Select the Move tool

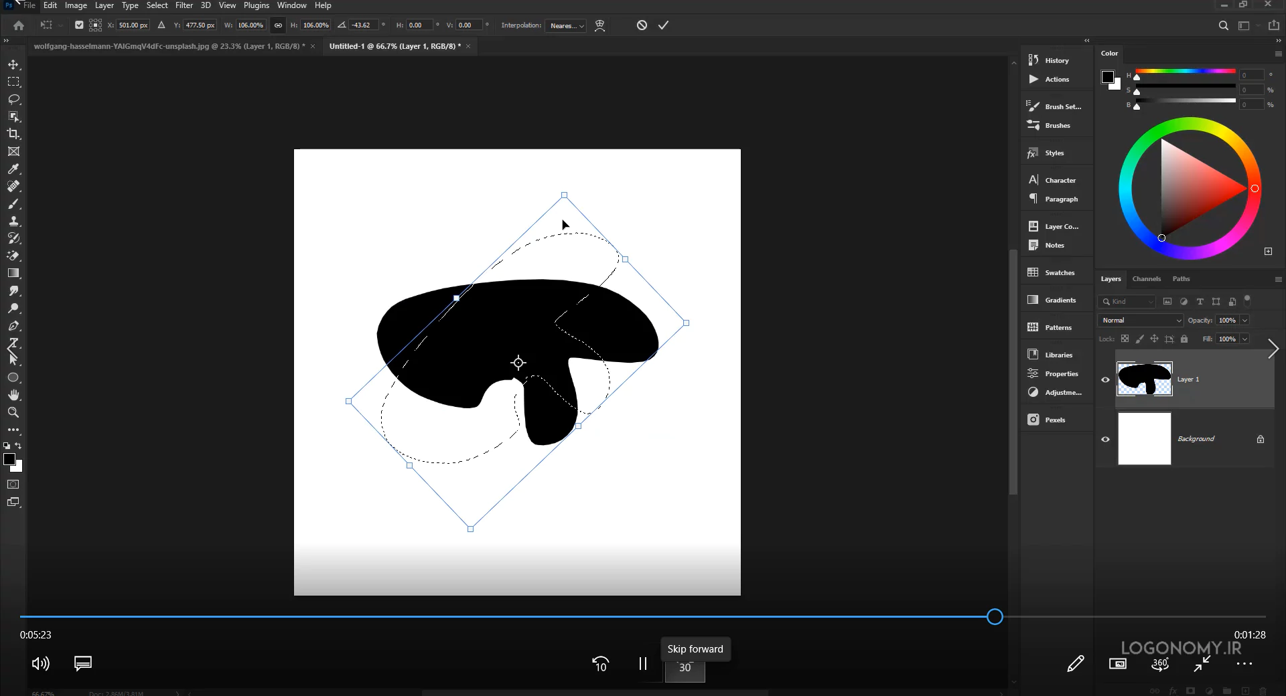[x=13, y=65]
